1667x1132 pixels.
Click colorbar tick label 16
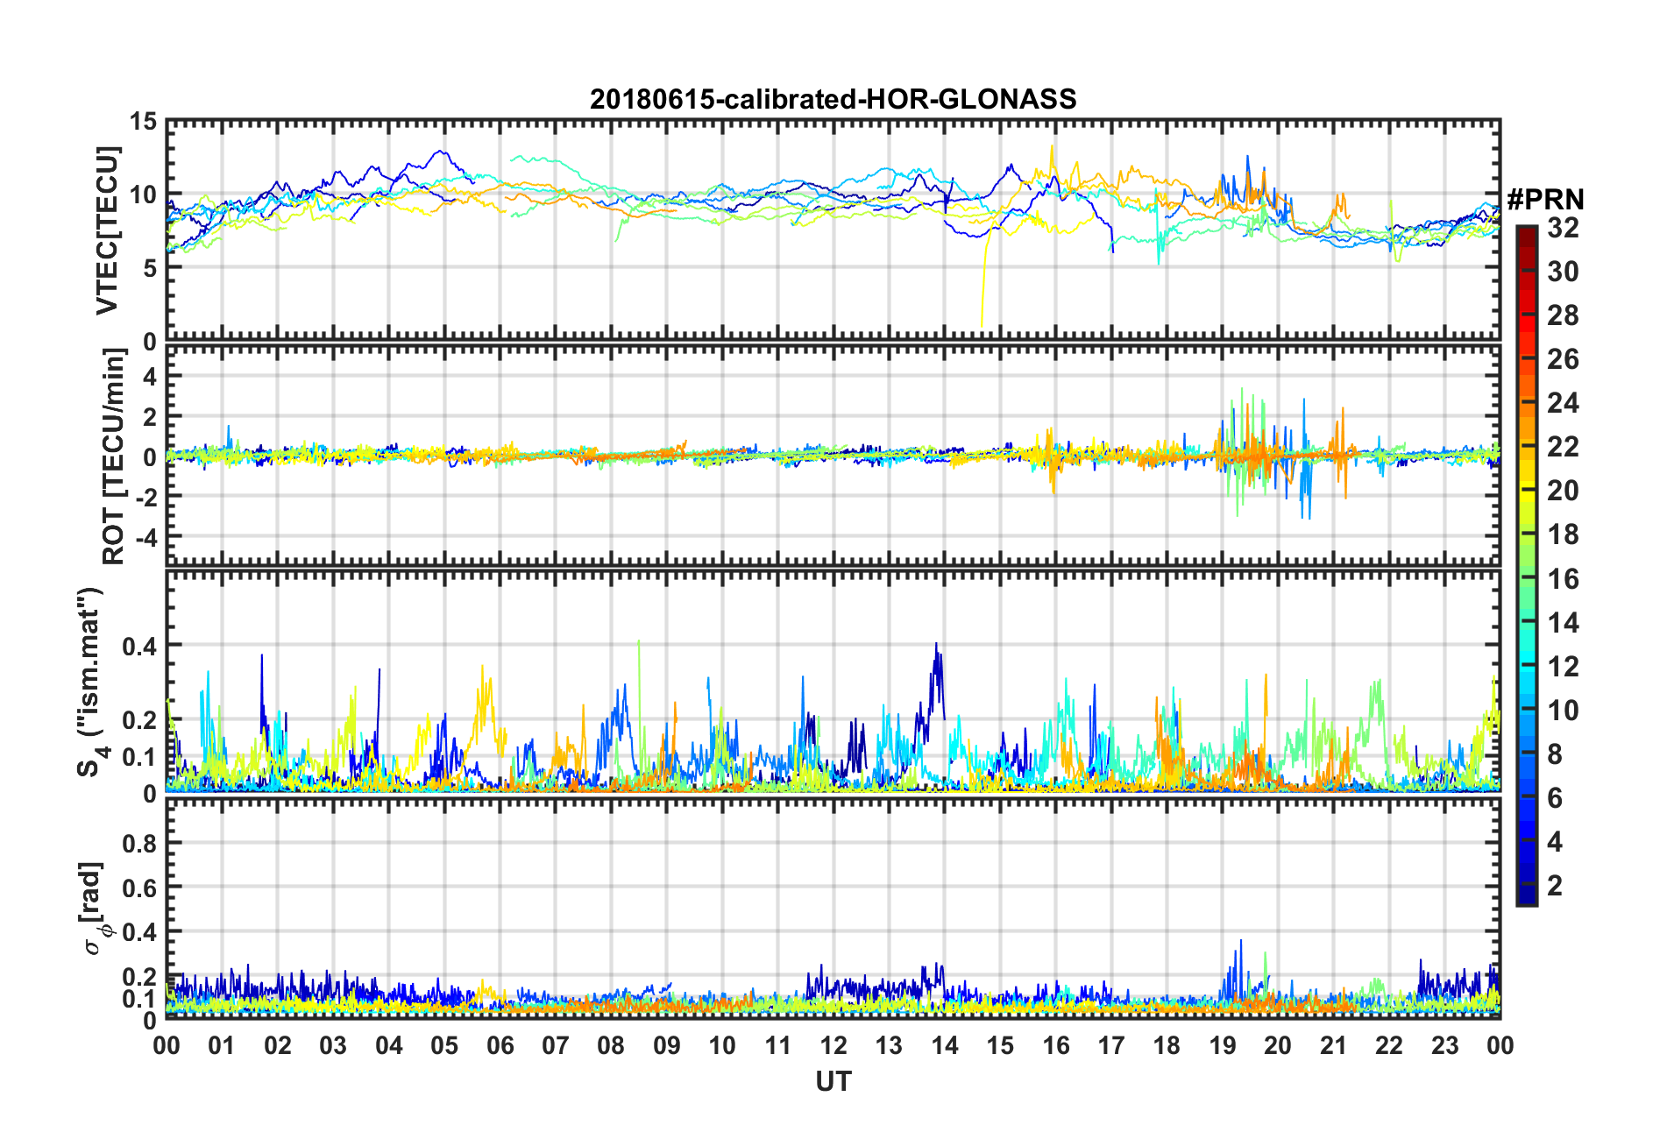[1563, 579]
